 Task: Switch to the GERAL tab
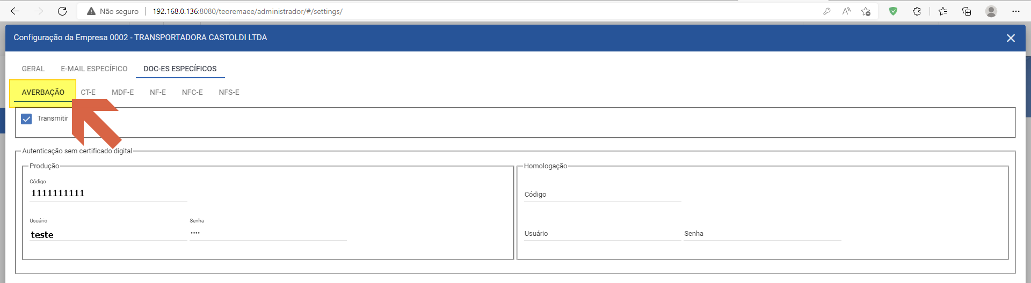(33, 69)
